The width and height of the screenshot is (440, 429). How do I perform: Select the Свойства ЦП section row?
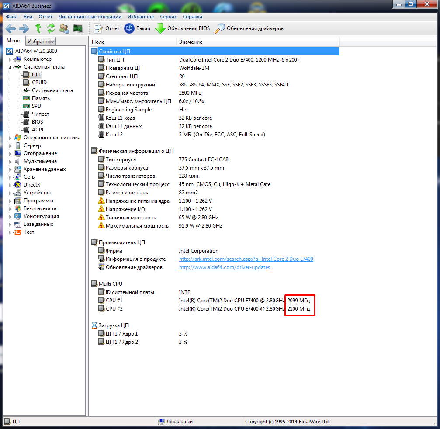coord(215,52)
